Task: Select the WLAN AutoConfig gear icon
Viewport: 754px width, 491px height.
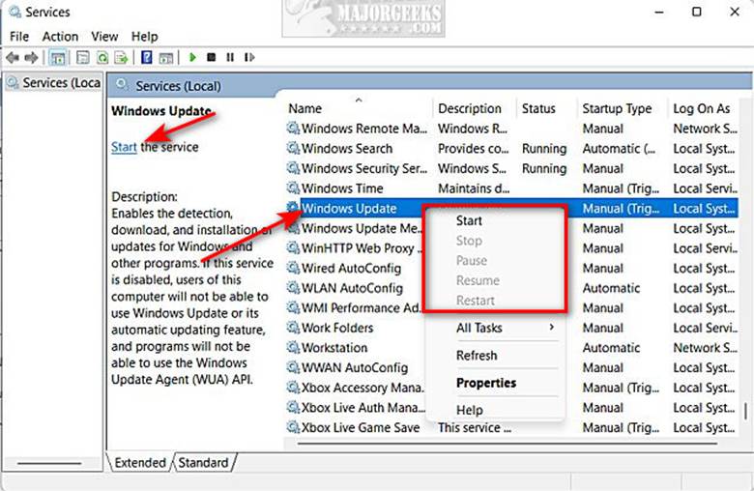Action: (x=293, y=288)
